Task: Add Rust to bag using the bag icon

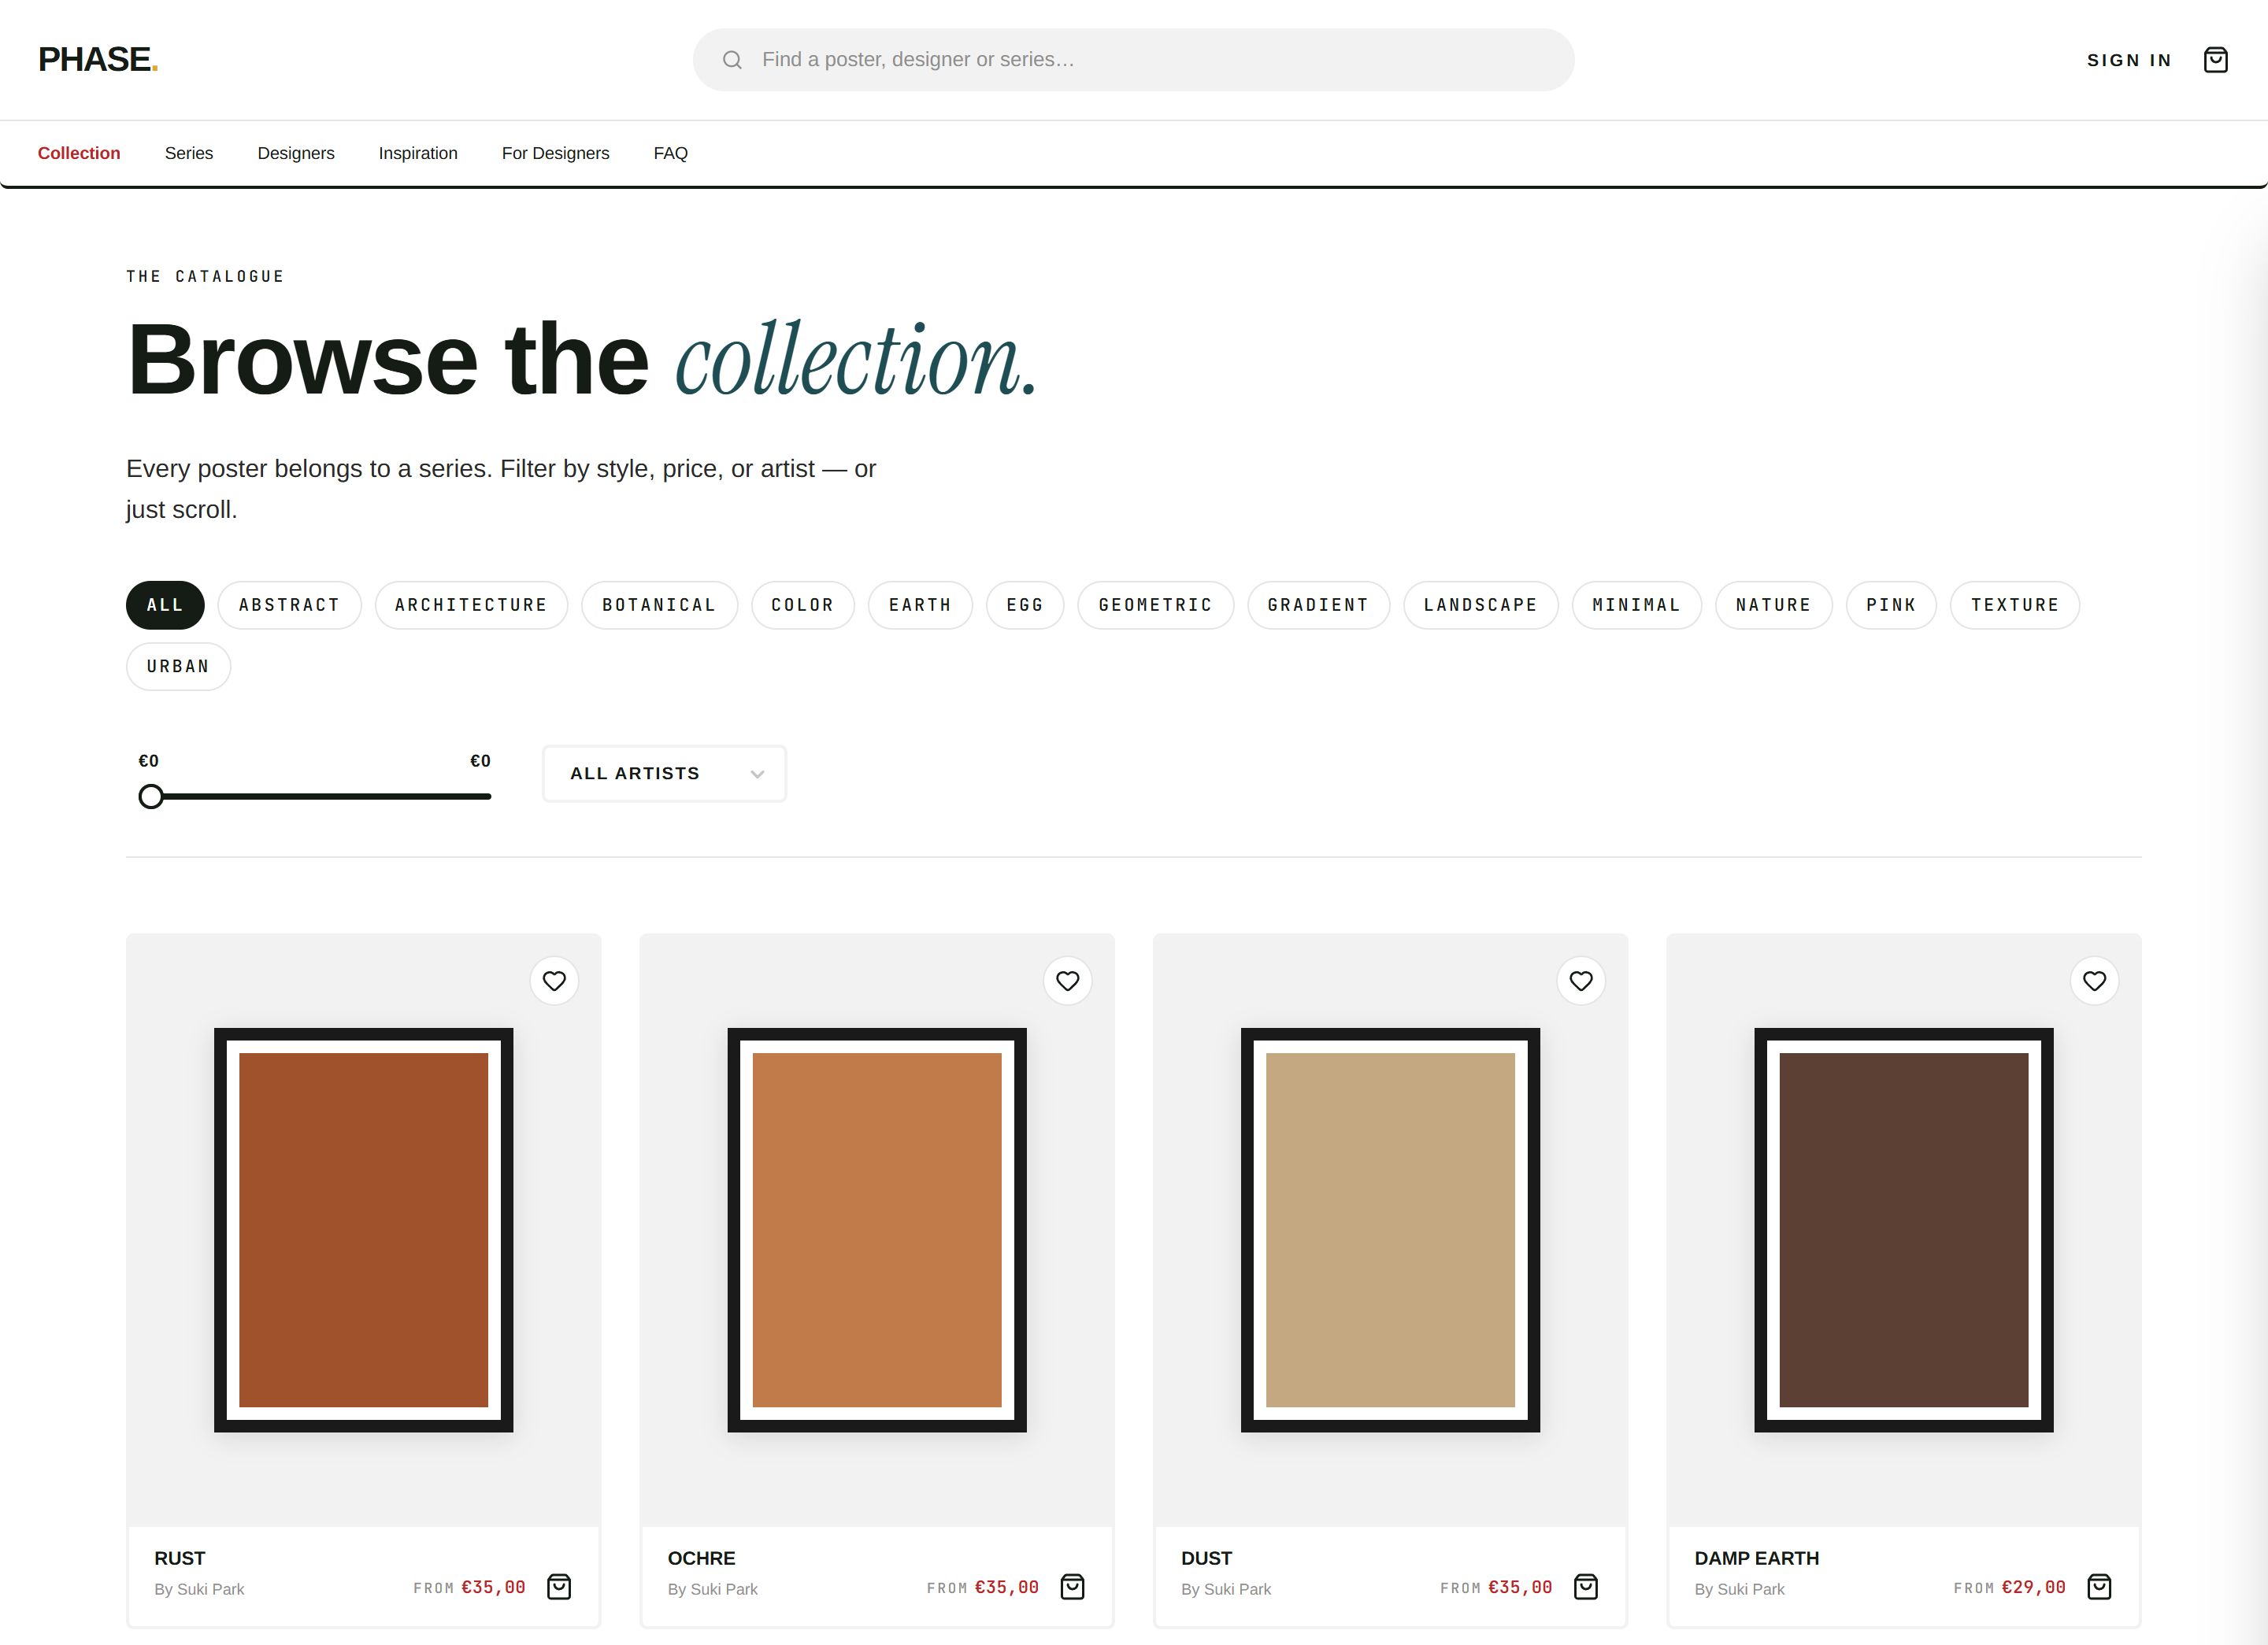Action: [559, 1587]
